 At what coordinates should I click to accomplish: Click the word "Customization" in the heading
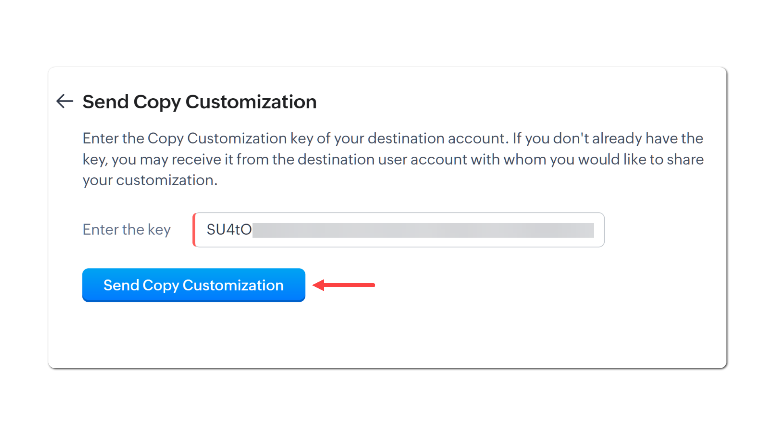tap(251, 101)
